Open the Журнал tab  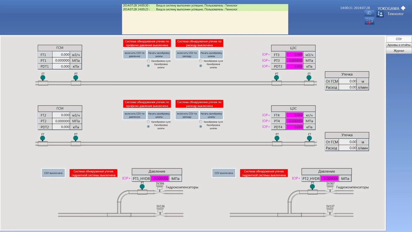pyautogui.click(x=399, y=51)
